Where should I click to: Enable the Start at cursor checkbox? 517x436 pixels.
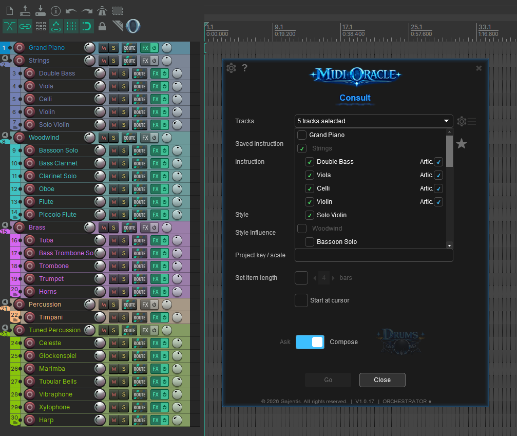pyautogui.click(x=301, y=300)
